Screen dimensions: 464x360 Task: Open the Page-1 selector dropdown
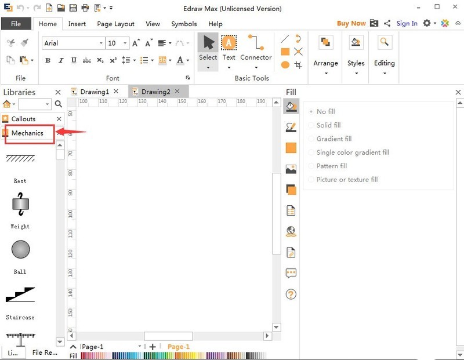click(139, 346)
